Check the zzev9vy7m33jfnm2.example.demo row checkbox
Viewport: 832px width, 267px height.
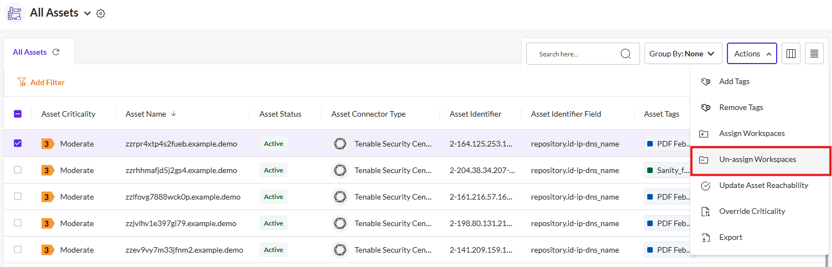pos(18,249)
